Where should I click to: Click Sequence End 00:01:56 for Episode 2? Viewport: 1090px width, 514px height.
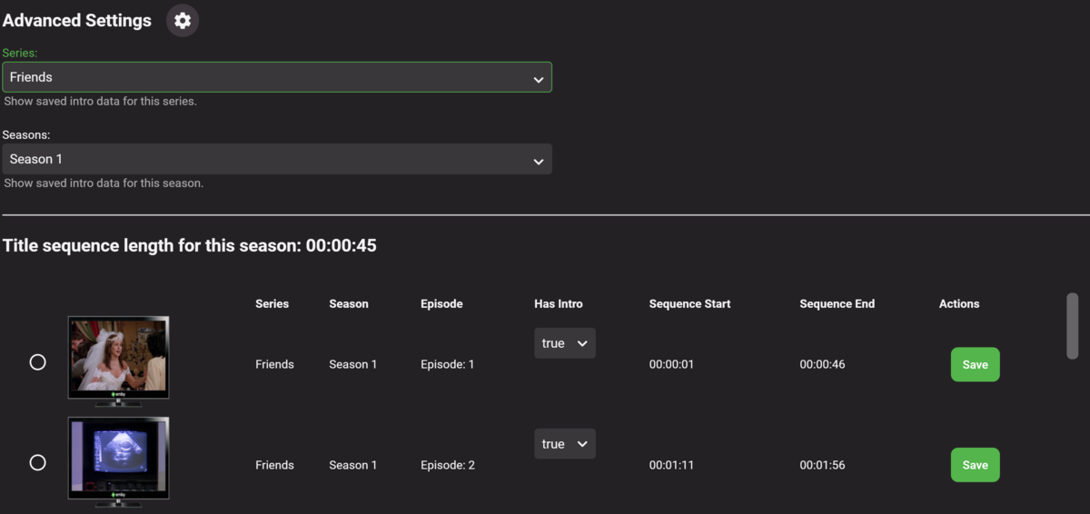point(822,465)
